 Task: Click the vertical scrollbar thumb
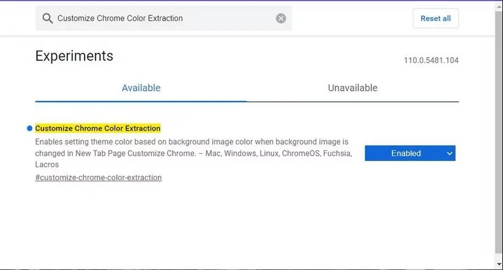click(498, 135)
